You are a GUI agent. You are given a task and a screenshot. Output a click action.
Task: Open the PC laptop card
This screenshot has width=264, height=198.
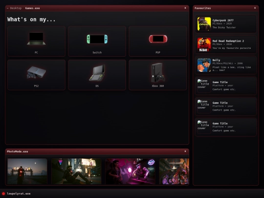tap(36, 41)
